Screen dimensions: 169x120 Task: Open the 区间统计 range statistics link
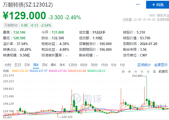[144, 65]
